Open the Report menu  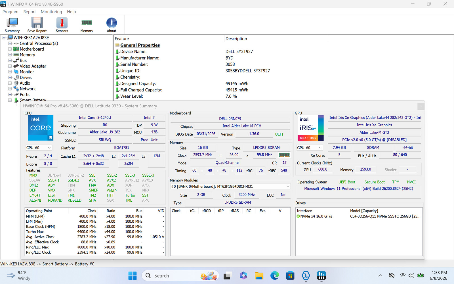30,12
